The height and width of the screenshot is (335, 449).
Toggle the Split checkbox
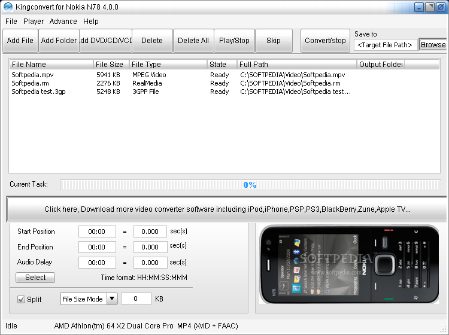(21, 299)
